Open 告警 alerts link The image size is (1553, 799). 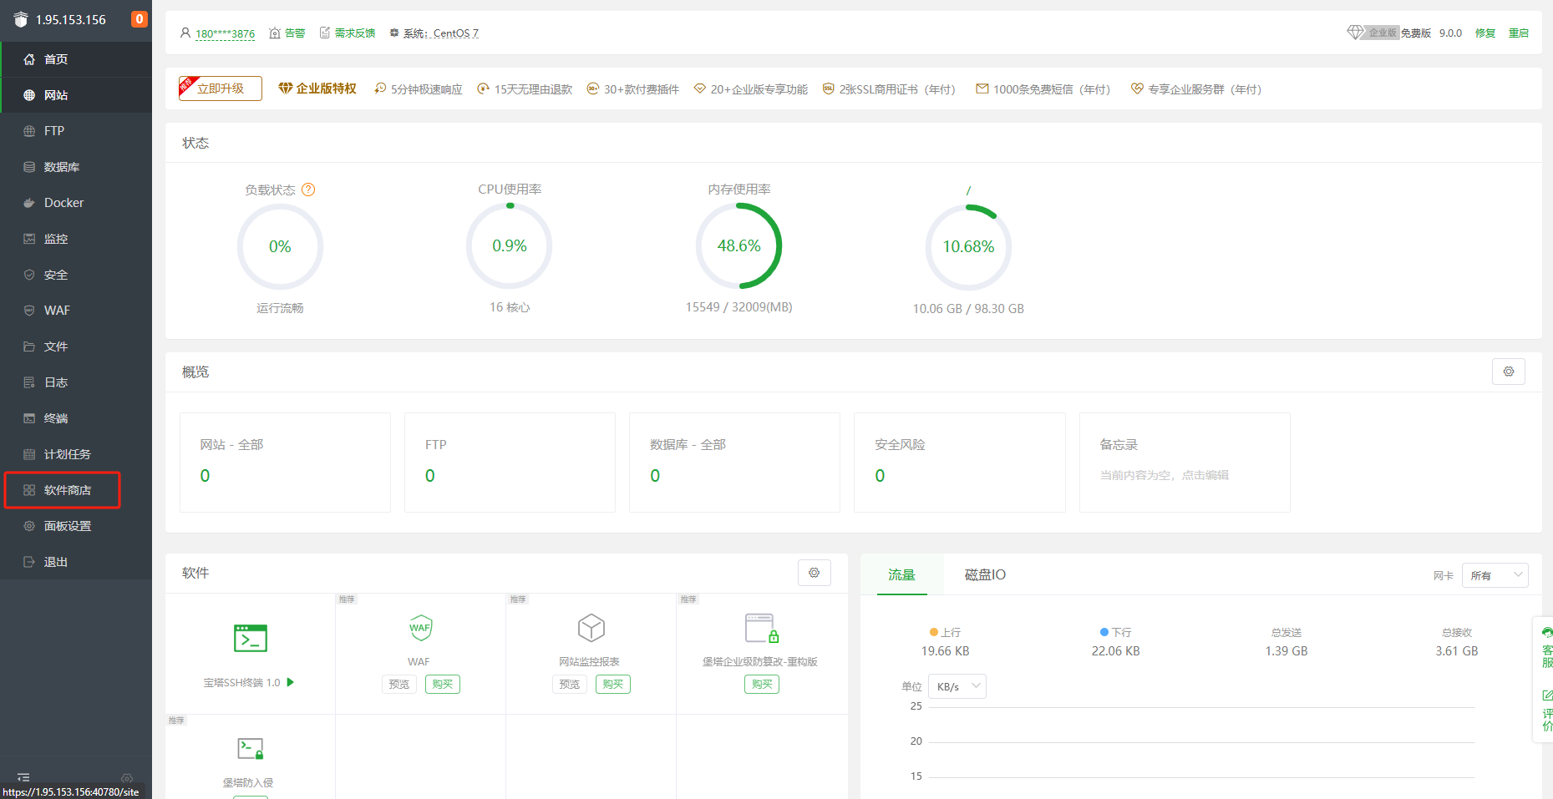[x=287, y=33]
